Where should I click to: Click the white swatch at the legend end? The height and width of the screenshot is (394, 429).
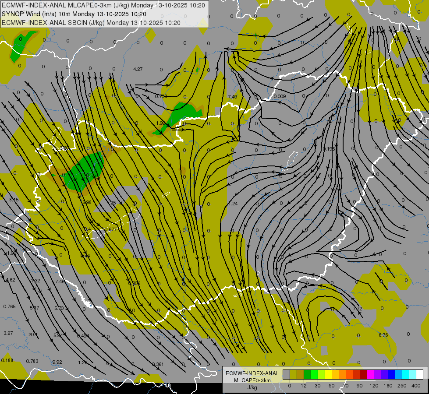(x=420, y=374)
